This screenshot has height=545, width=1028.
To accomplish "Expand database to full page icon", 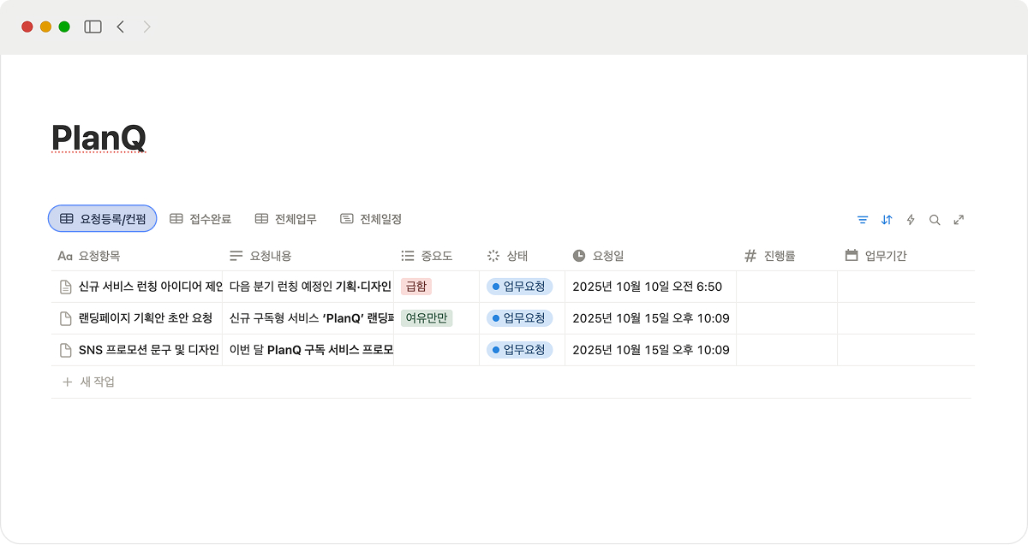I will [959, 220].
